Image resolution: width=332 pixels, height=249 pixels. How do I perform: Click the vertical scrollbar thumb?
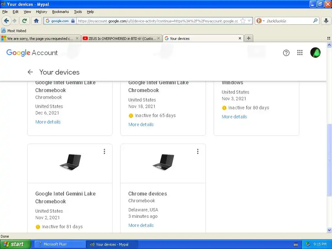point(329,160)
